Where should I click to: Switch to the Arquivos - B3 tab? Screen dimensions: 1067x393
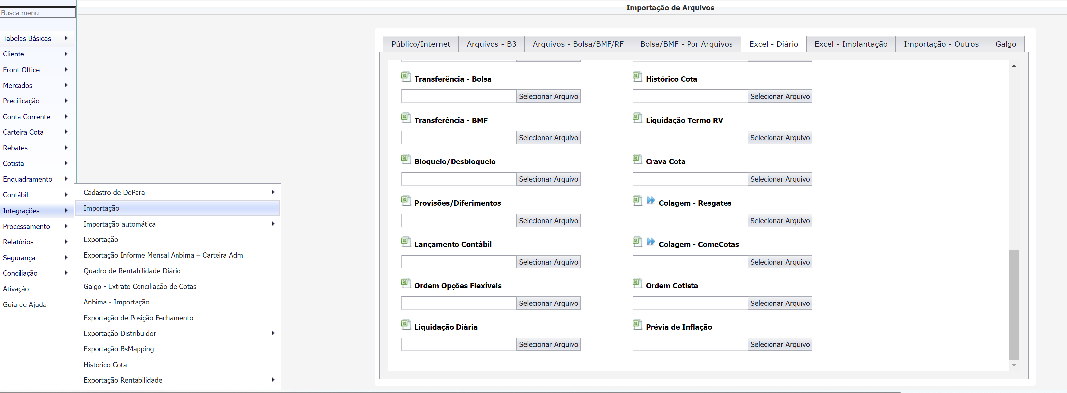coord(491,44)
